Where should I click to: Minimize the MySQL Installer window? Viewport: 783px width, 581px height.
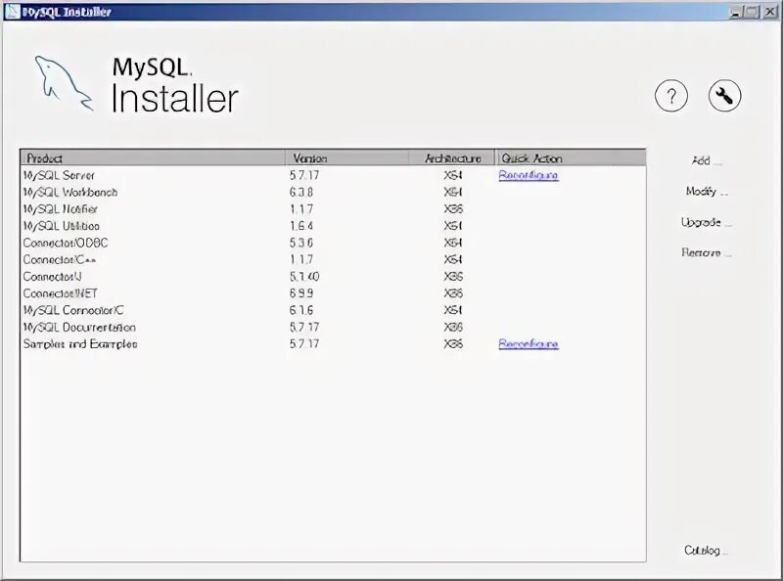click(x=735, y=12)
